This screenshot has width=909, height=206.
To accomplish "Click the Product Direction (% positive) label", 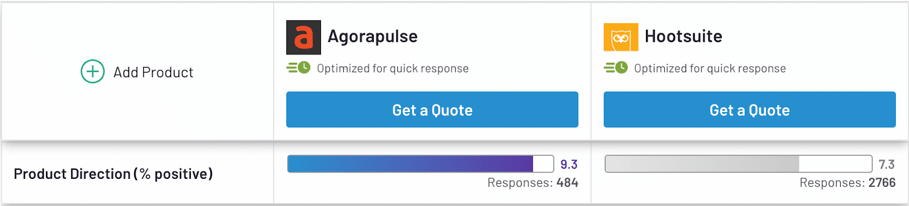I will tap(113, 174).
